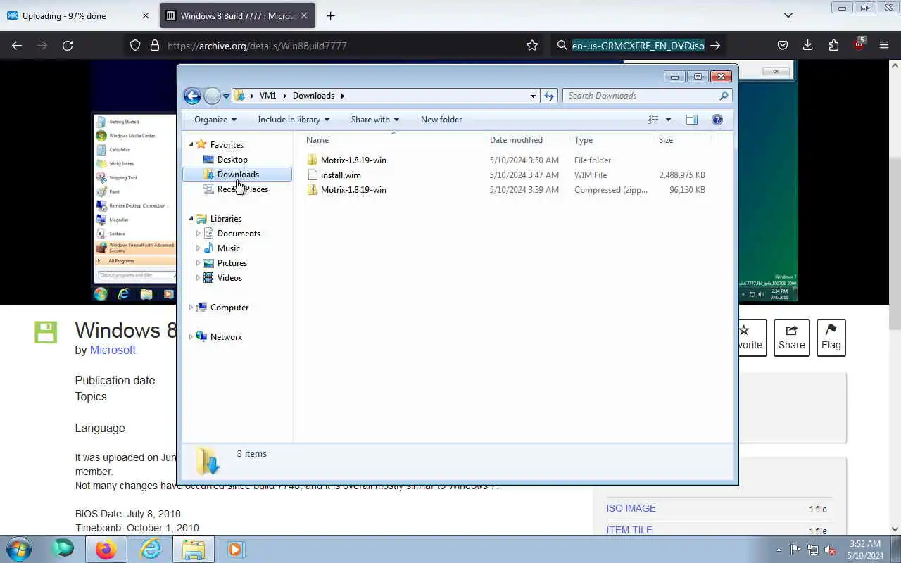Open Internet Explorer from taskbar

coord(150,549)
